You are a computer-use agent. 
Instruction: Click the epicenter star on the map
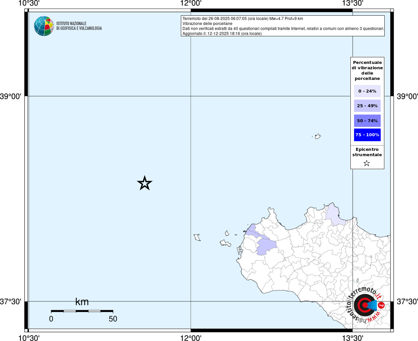coord(145,183)
